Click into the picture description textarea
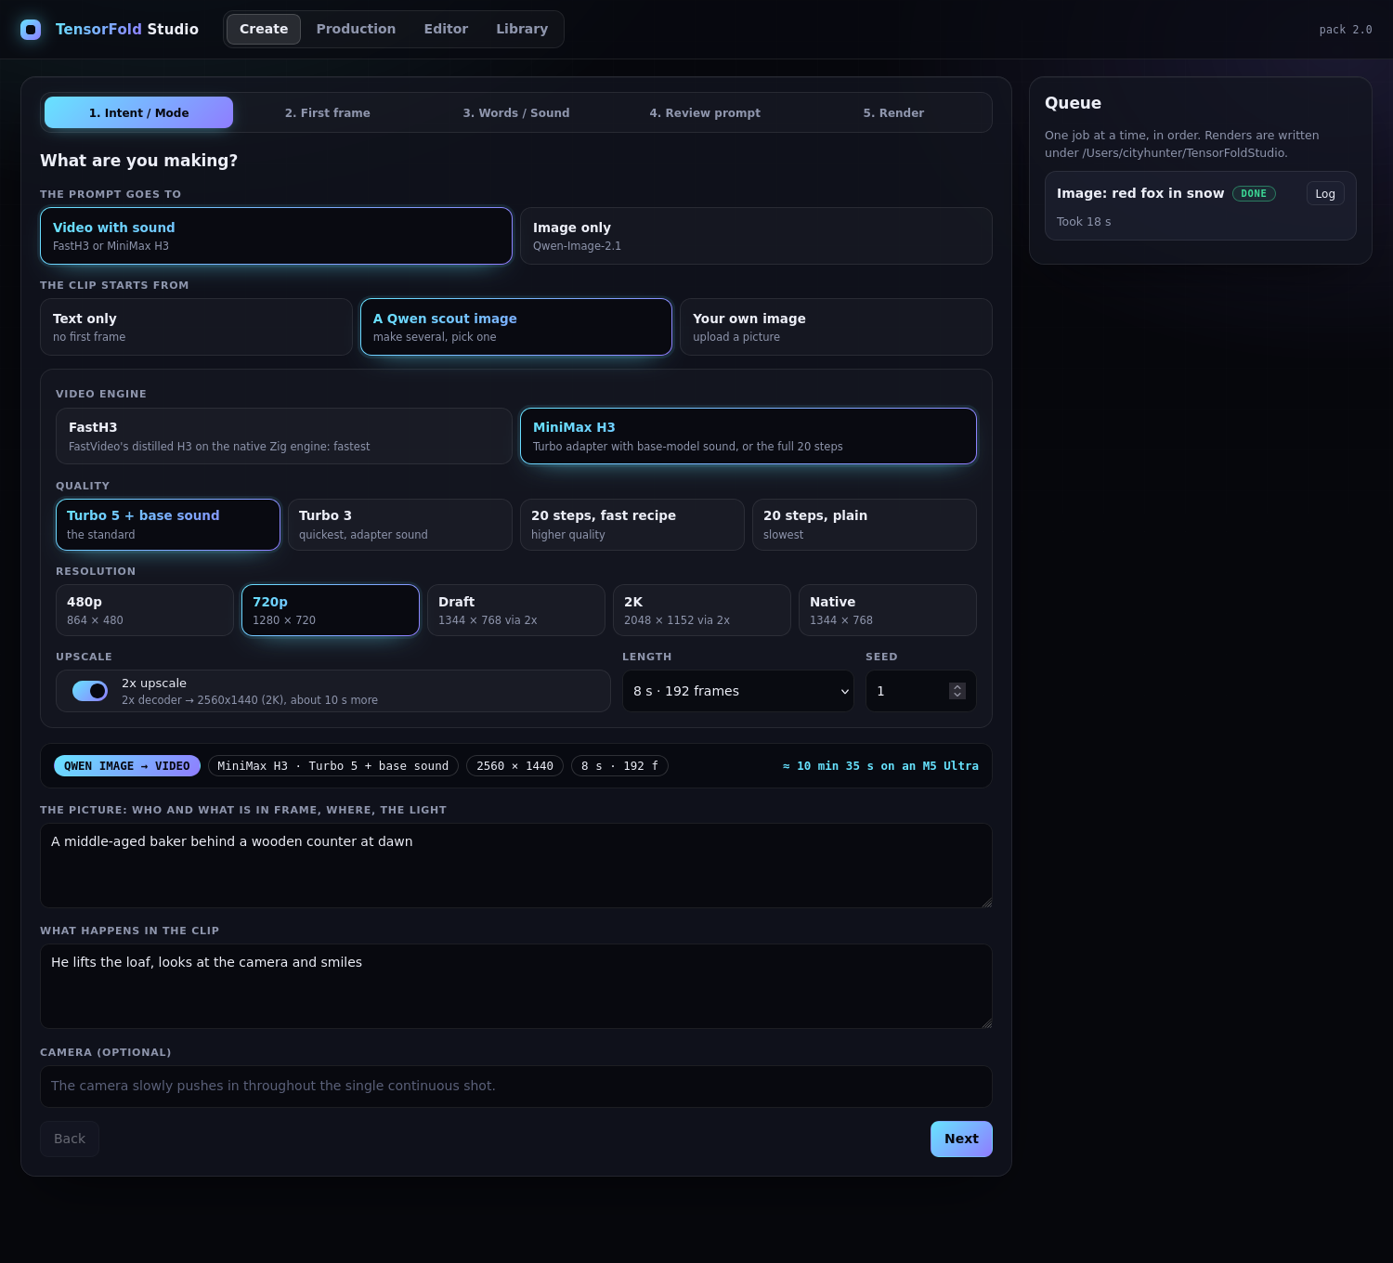Screen dimensions: 1393x1263 pyautogui.click(x=516, y=866)
